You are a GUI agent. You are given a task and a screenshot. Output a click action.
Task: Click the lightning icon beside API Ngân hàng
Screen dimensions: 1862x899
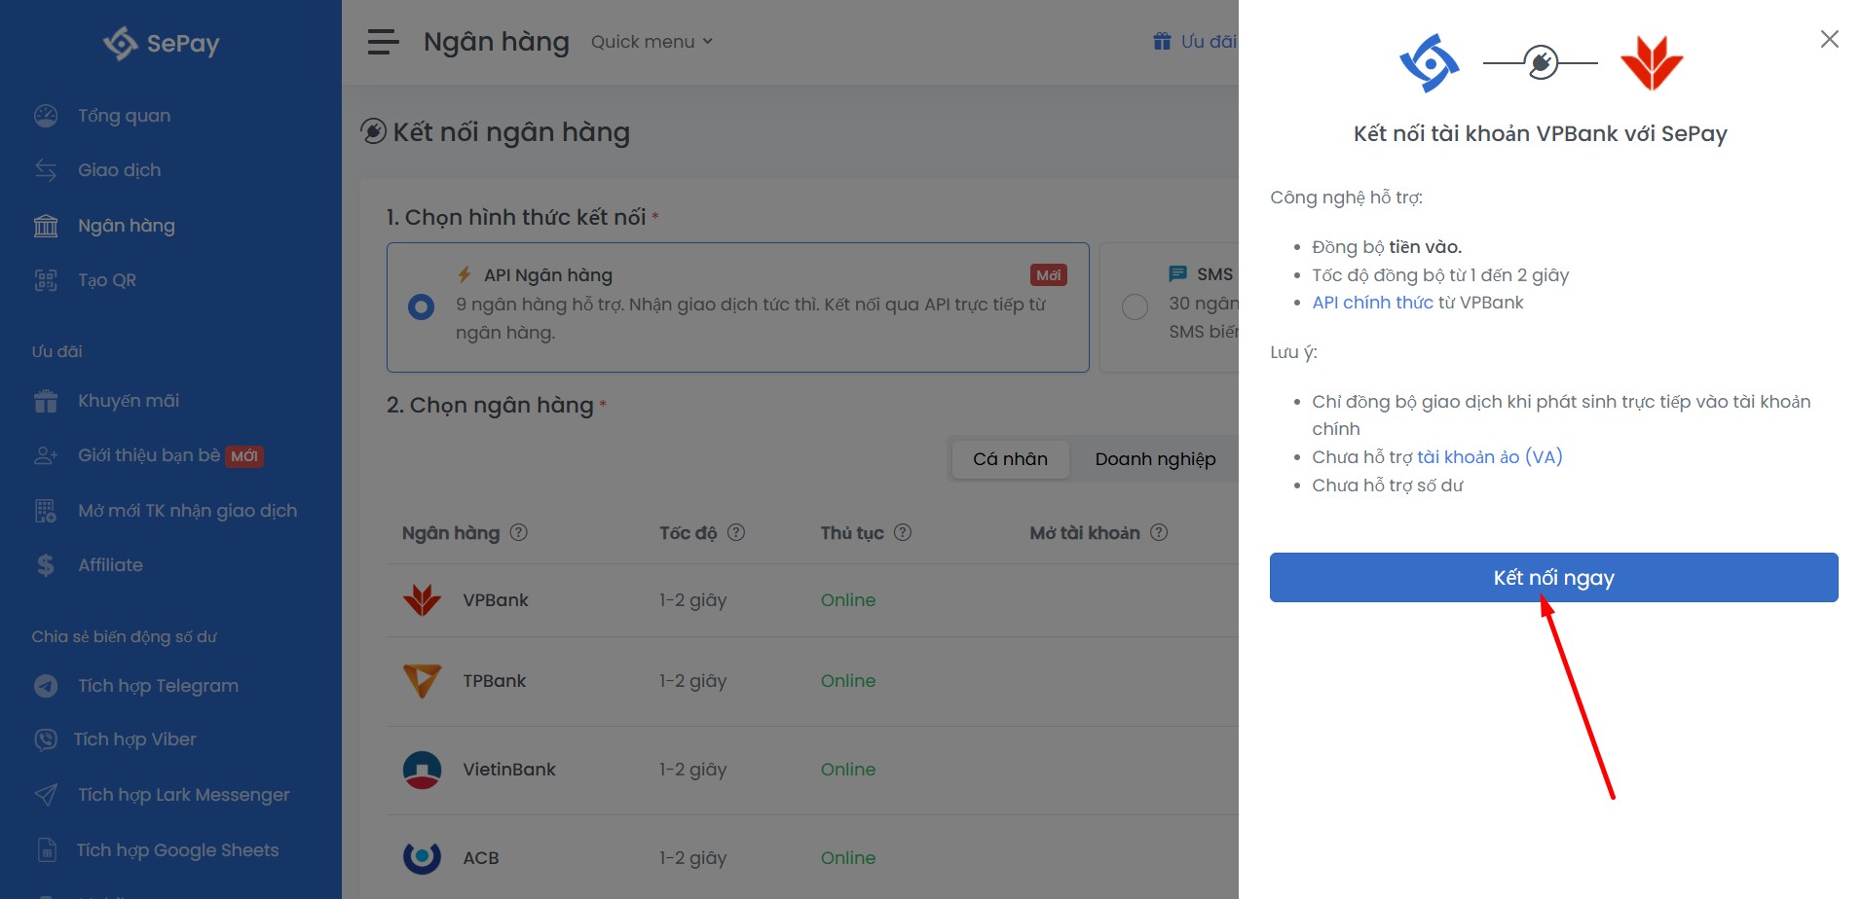point(465,275)
